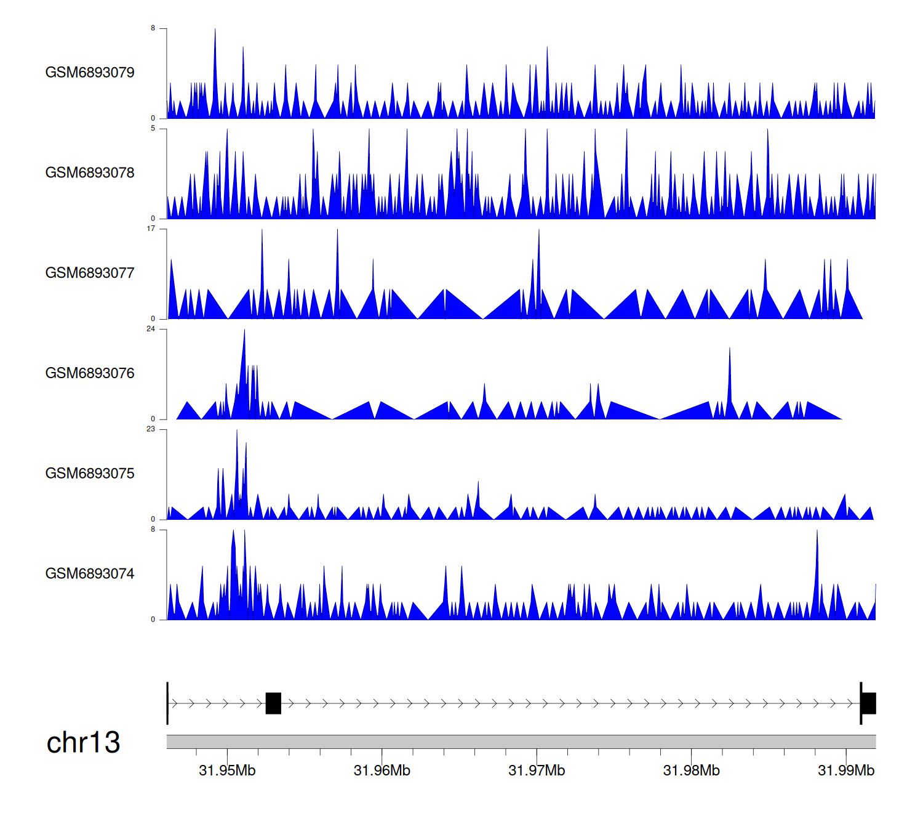
Task: Select the GSM6893078 sample label
Action: [90, 173]
